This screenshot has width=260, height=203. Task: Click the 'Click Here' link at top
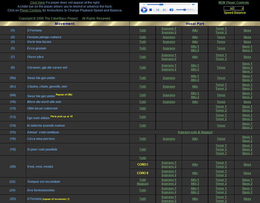(38, 3)
